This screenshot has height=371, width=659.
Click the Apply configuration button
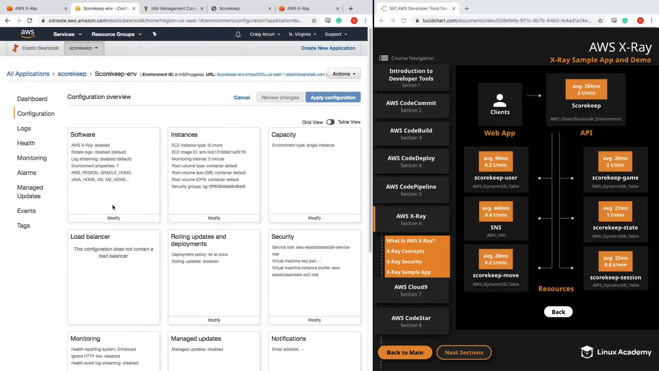(x=333, y=98)
